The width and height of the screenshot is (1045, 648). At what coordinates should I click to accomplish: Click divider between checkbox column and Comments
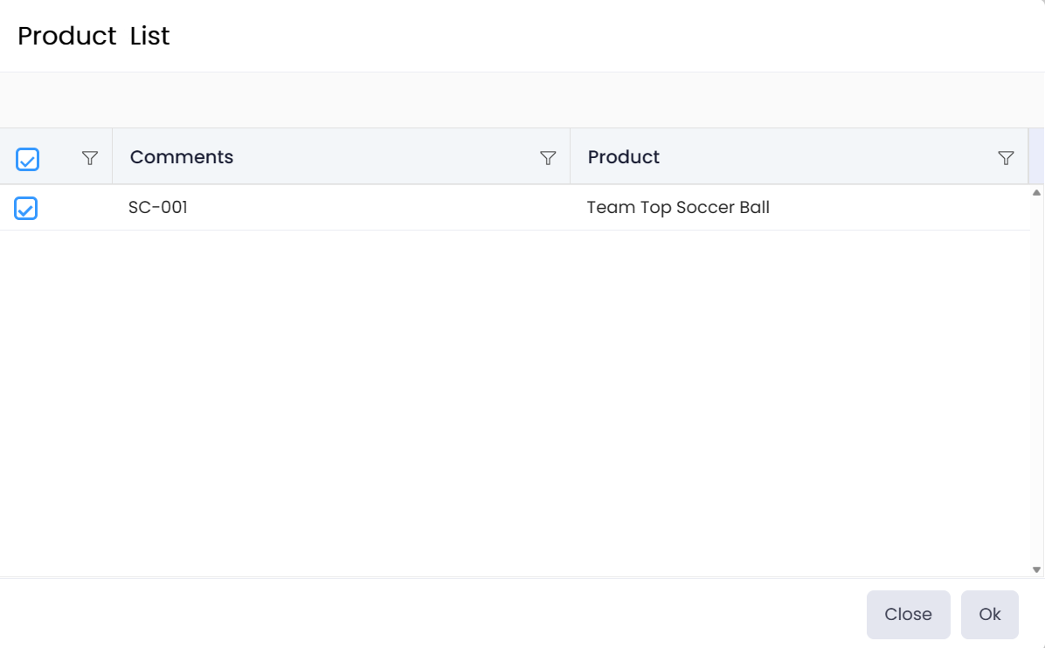coord(112,157)
